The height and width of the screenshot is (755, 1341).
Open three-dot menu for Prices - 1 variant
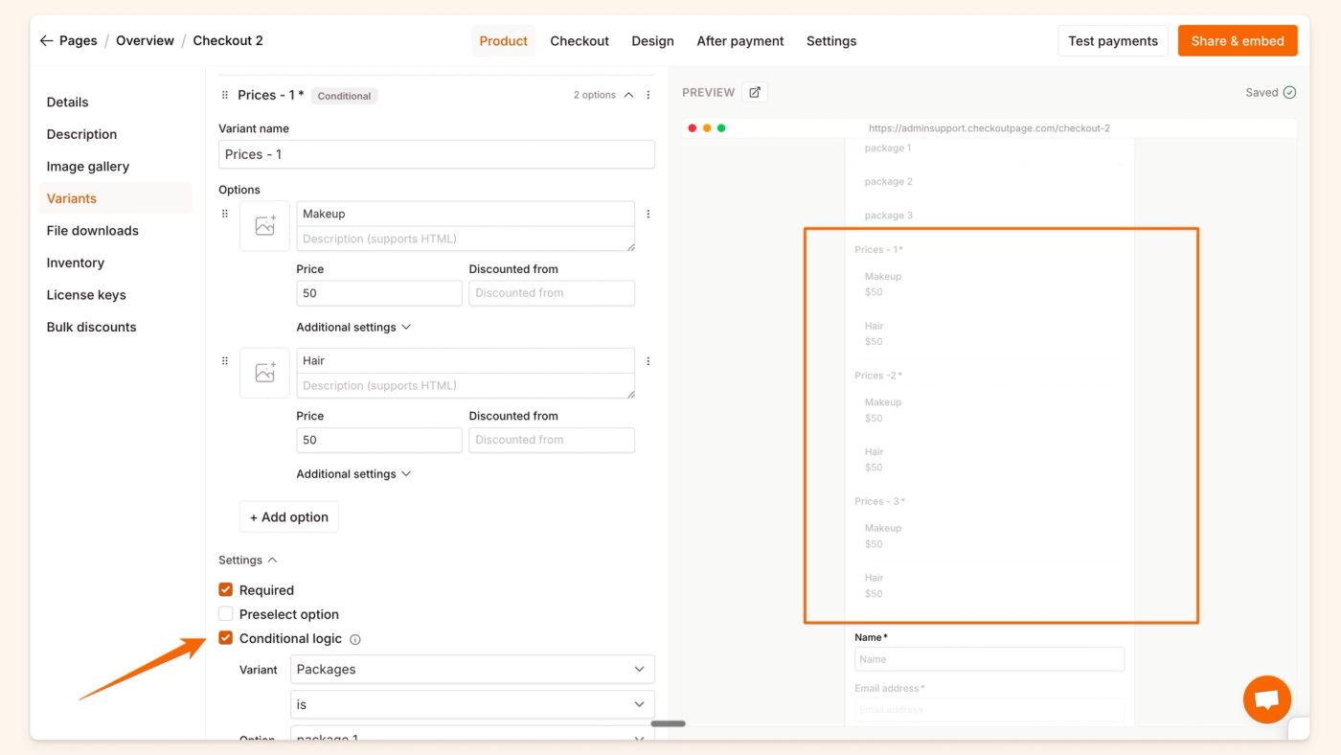click(648, 95)
